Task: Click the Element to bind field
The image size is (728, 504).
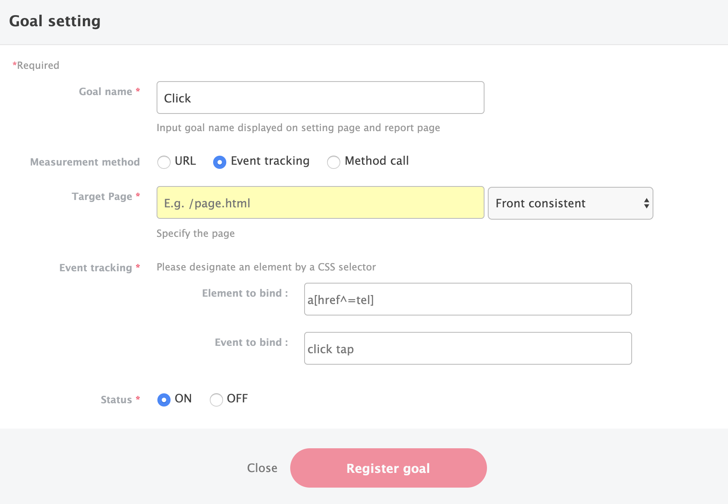Action: (468, 300)
